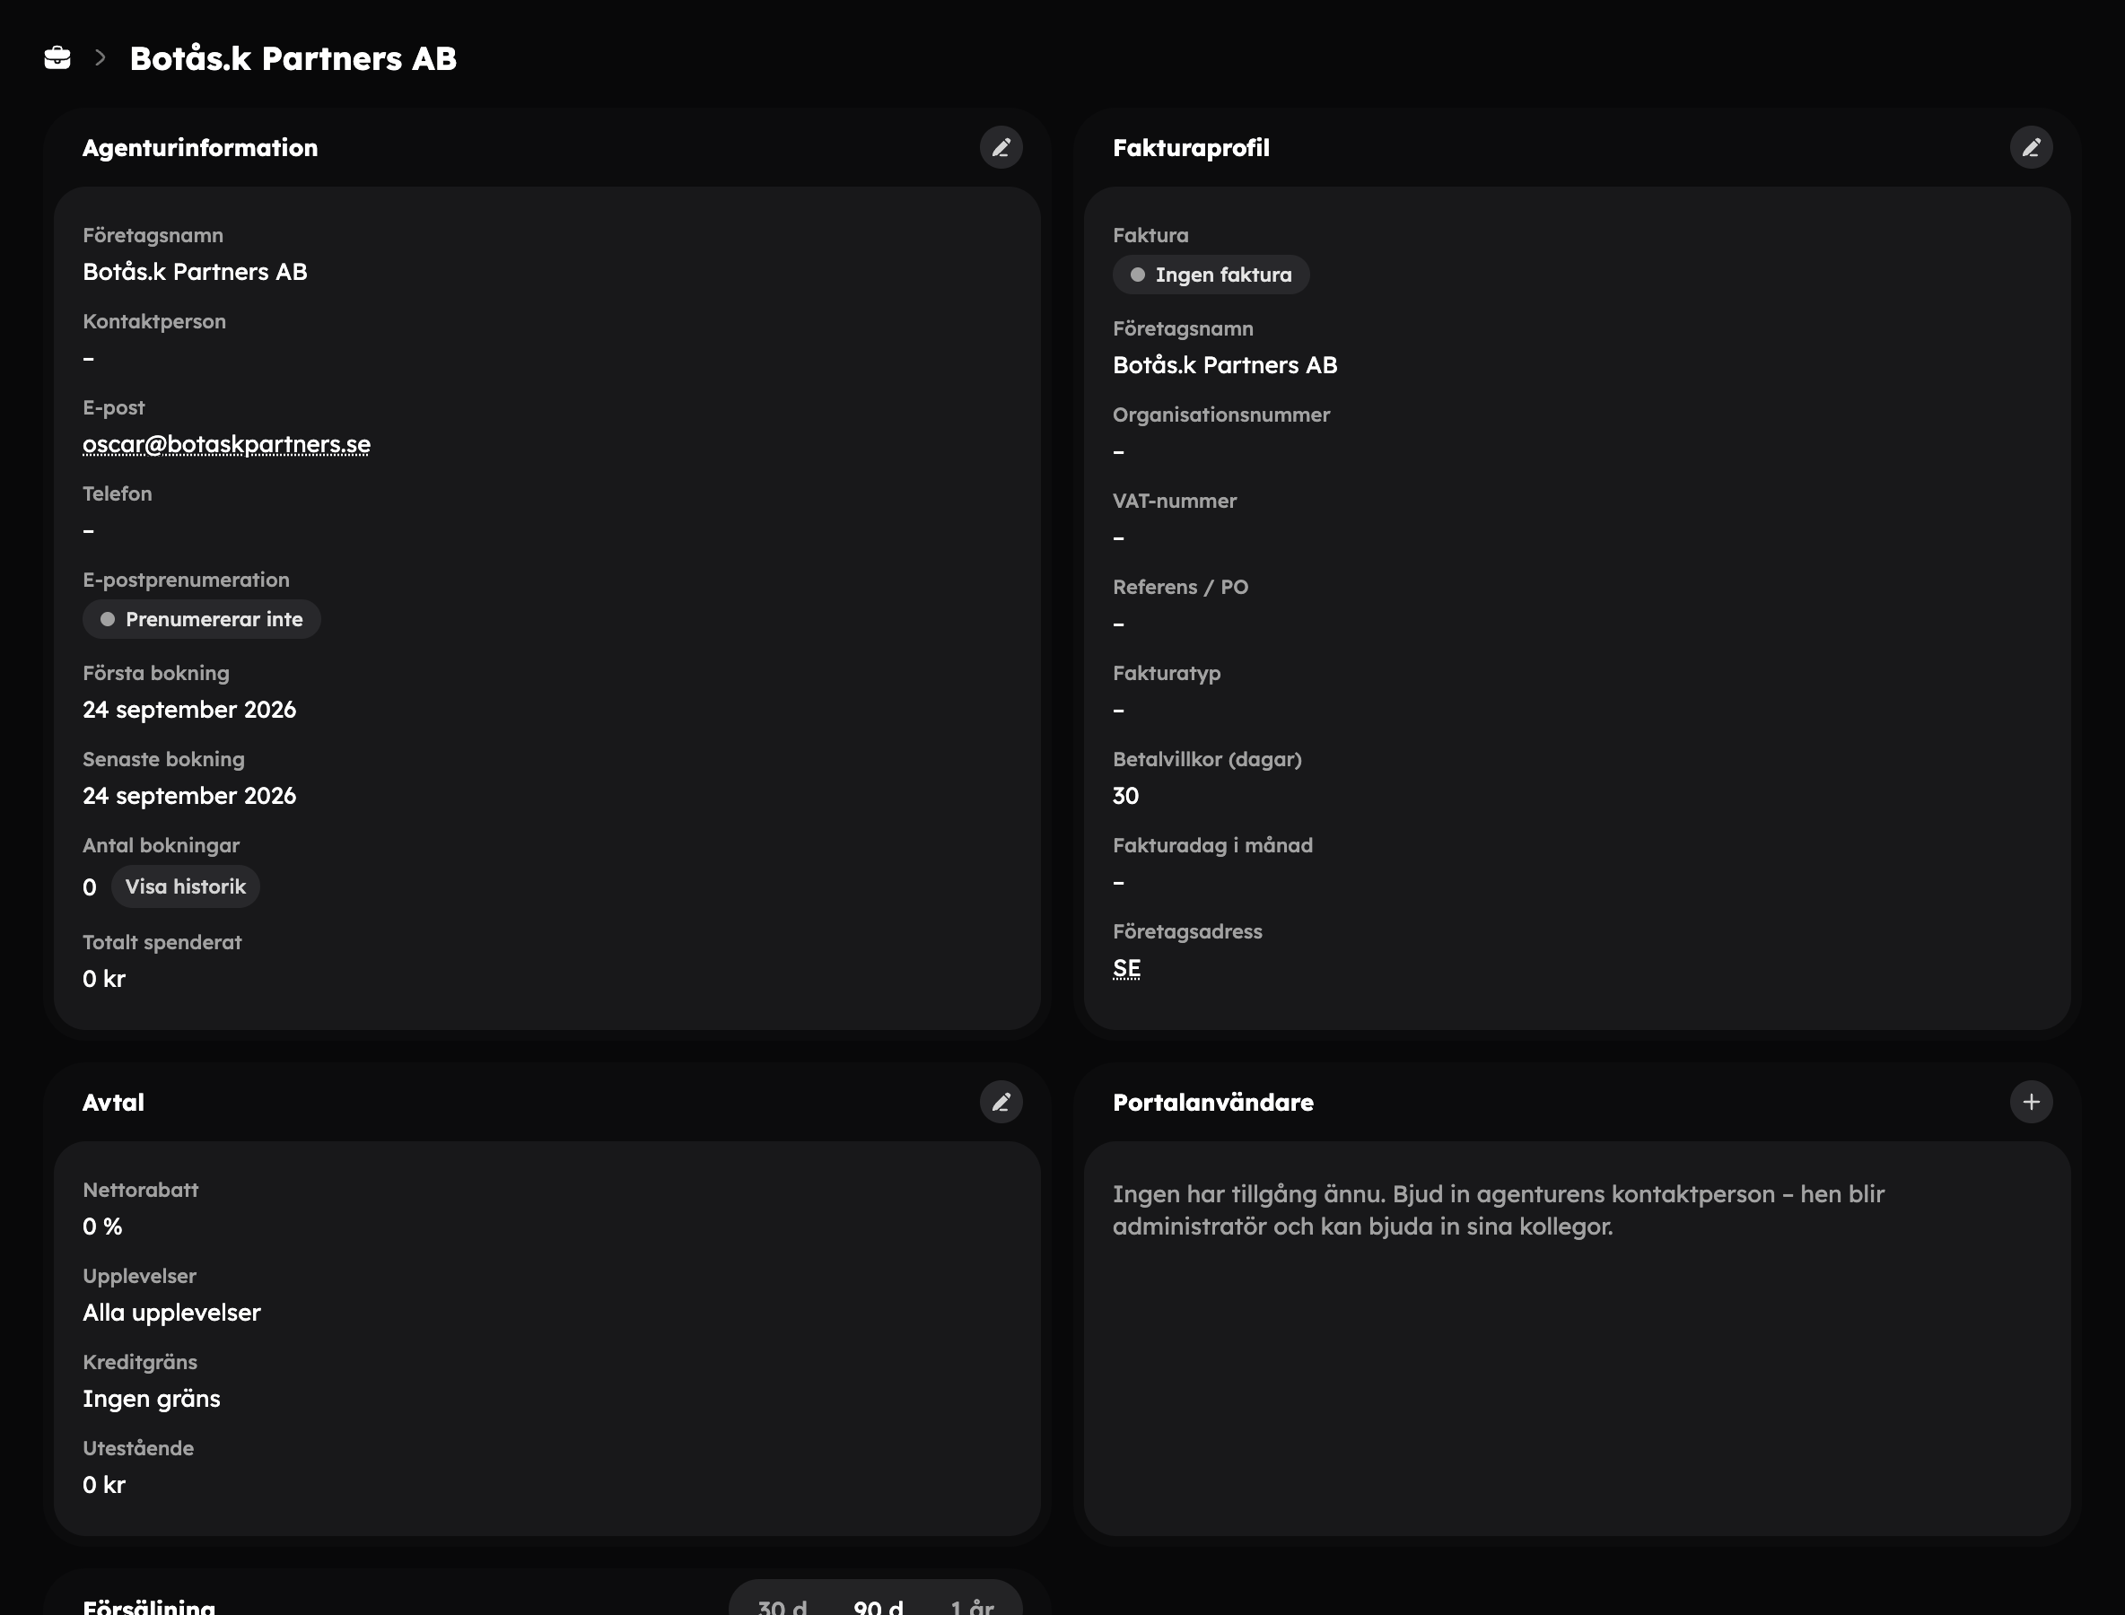
Task: Click the Portalanvändare section heading
Action: [x=1213, y=1103]
